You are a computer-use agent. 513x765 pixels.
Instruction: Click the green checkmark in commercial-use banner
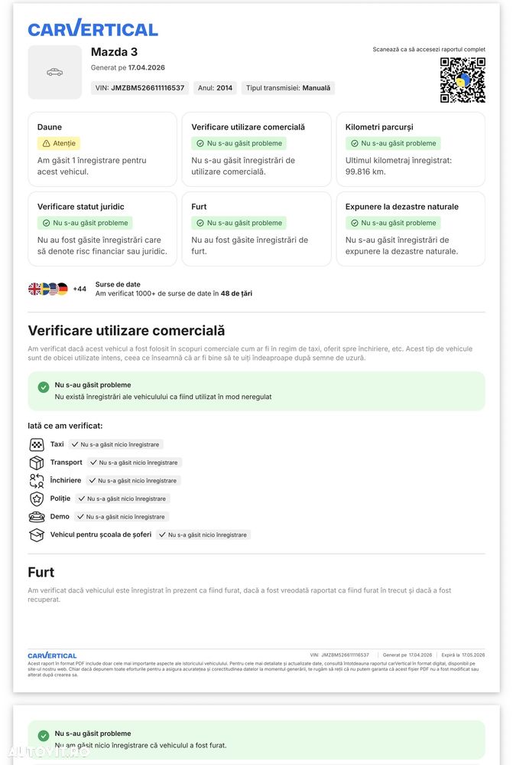pos(44,387)
